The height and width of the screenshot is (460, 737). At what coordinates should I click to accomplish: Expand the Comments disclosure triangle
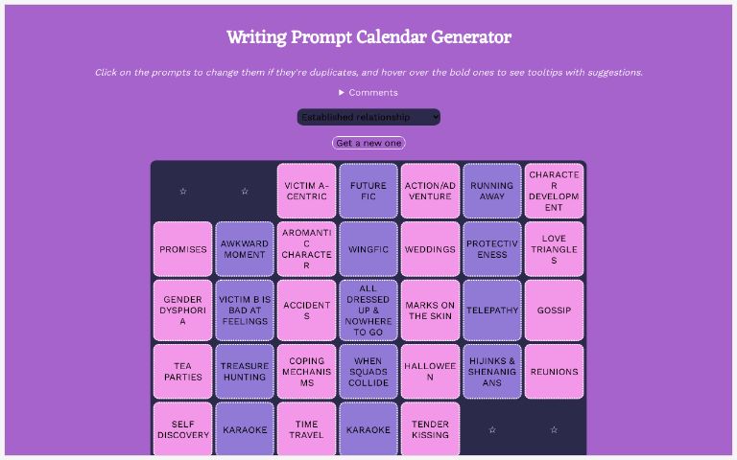coord(342,93)
